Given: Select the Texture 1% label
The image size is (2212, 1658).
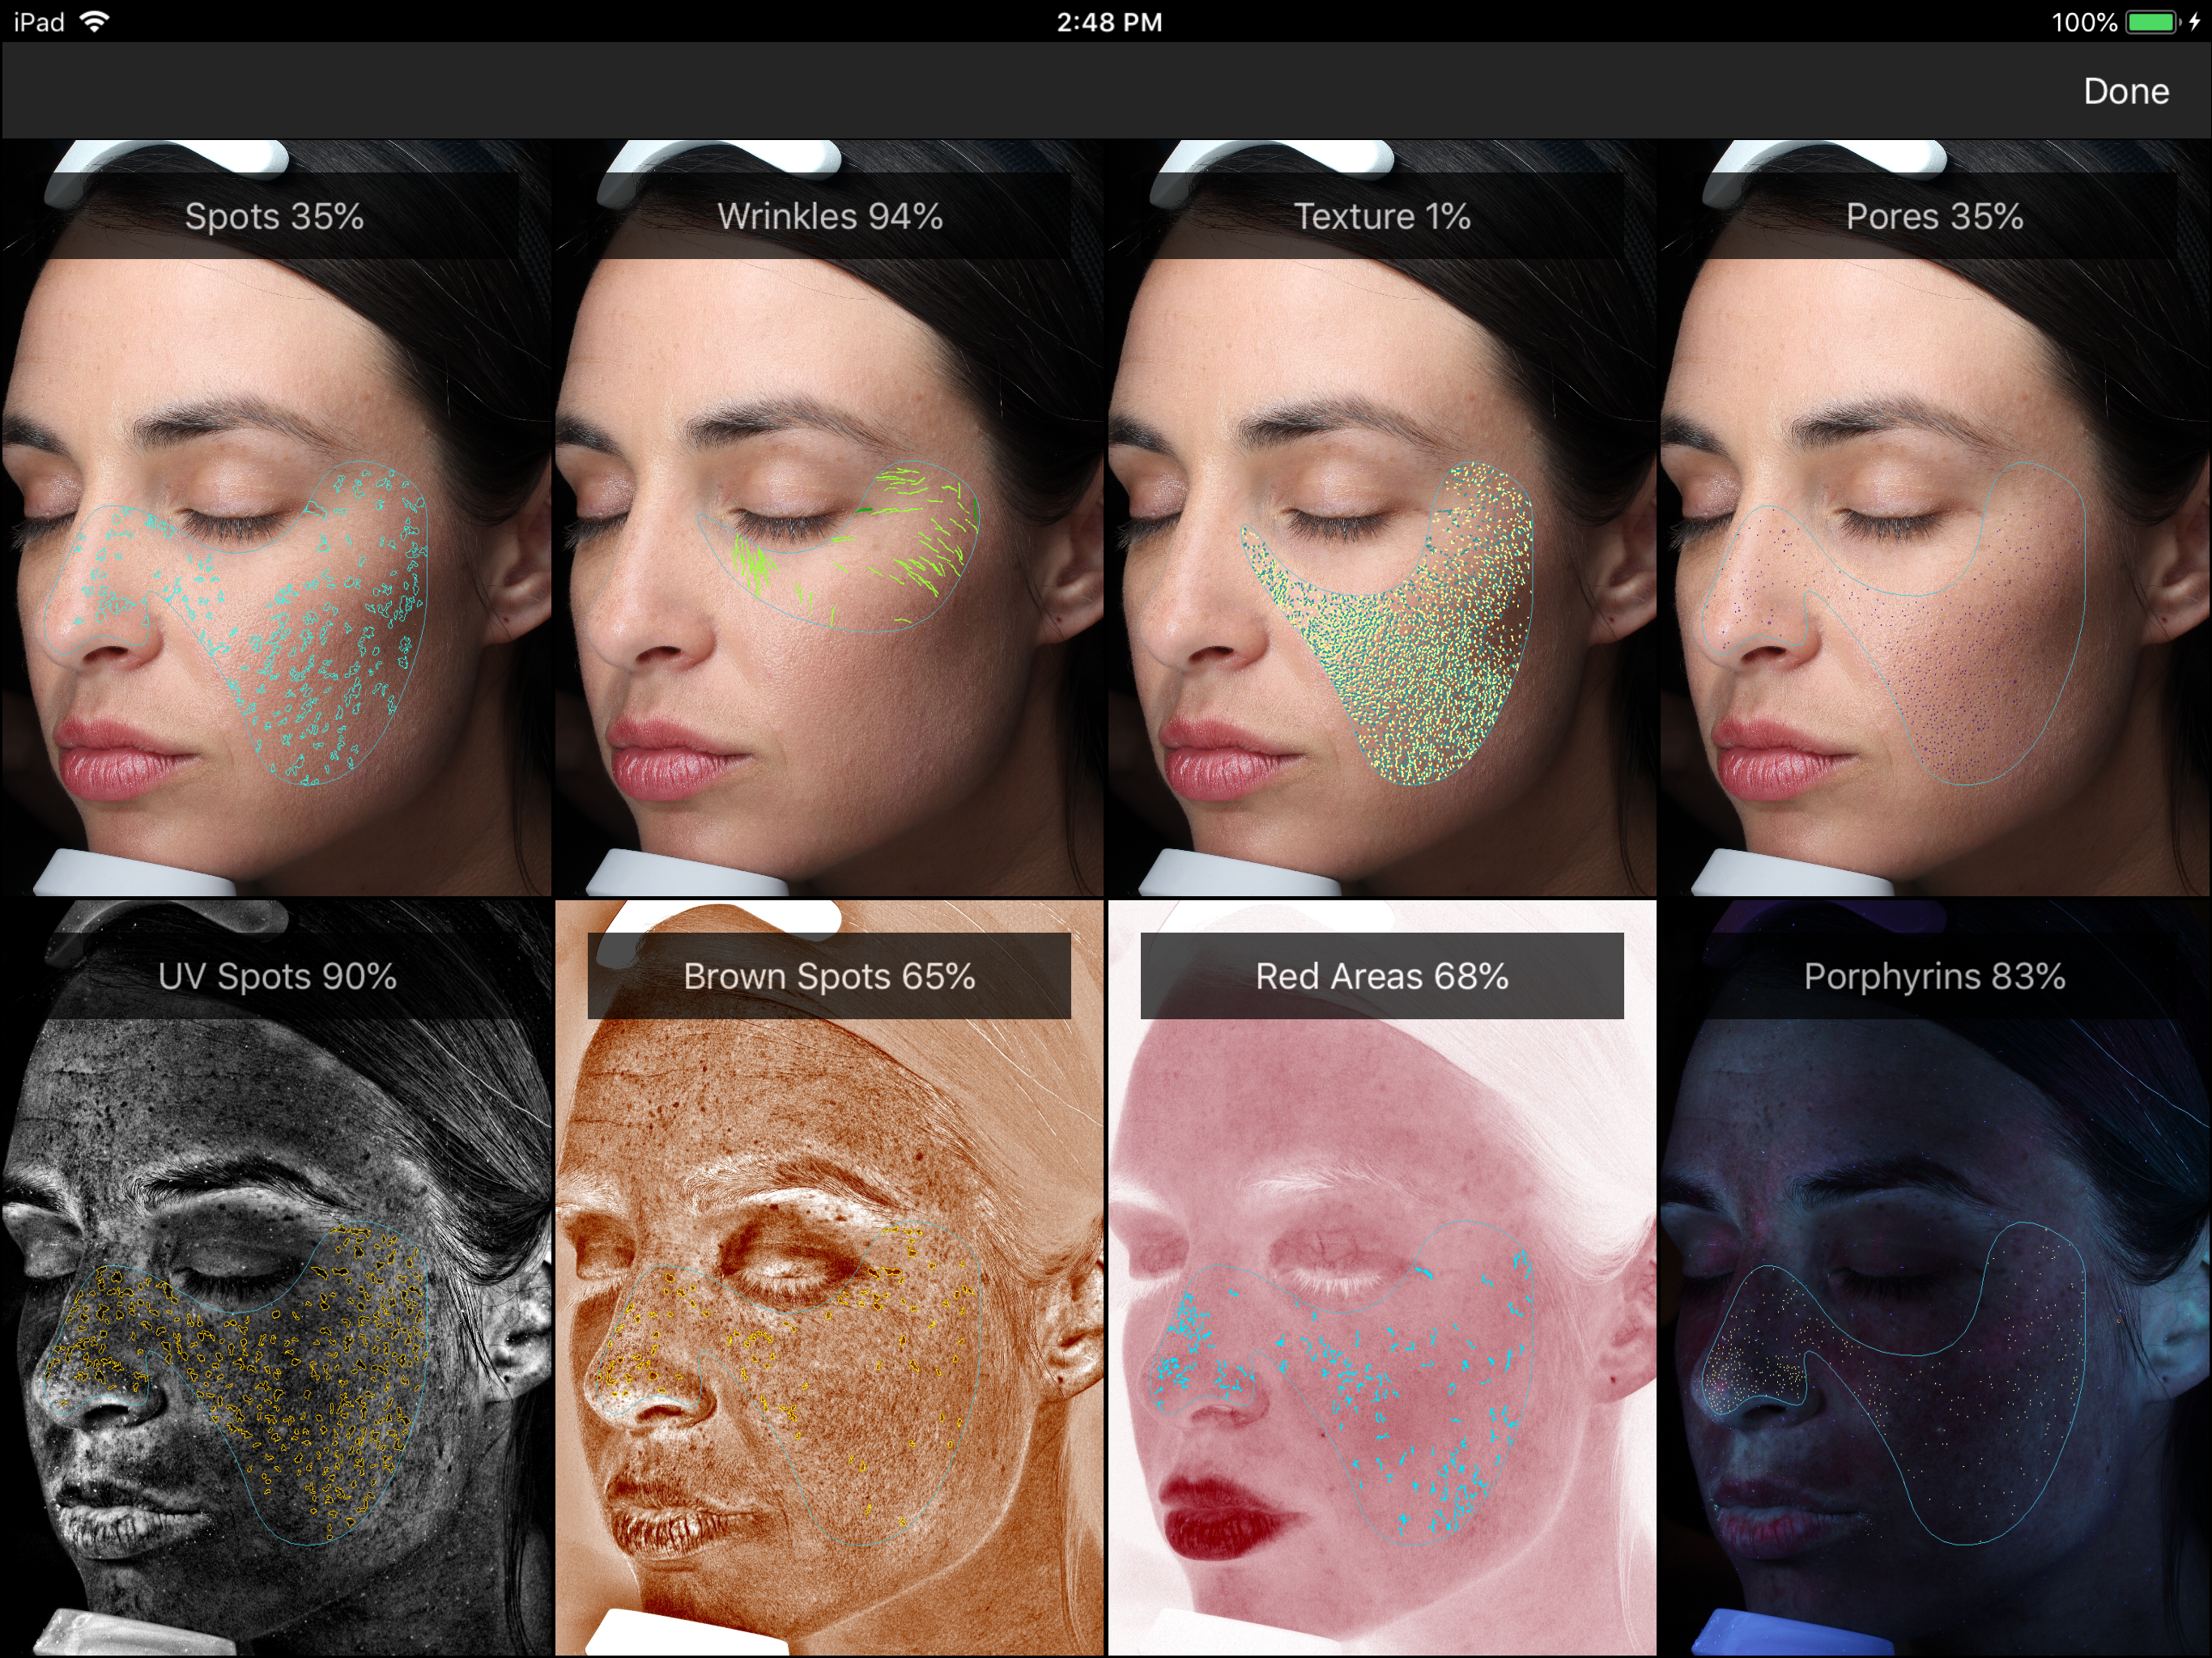Looking at the screenshot, I should (1382, 216).
